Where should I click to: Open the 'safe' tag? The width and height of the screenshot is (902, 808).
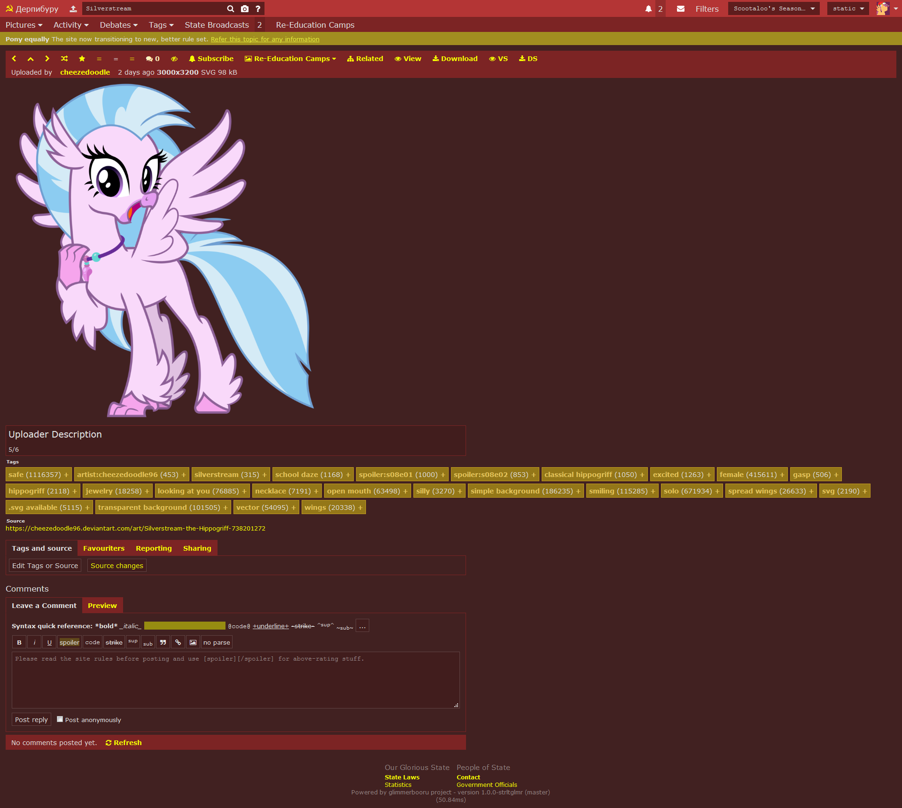pyautogui.click(x=16, y=475)
